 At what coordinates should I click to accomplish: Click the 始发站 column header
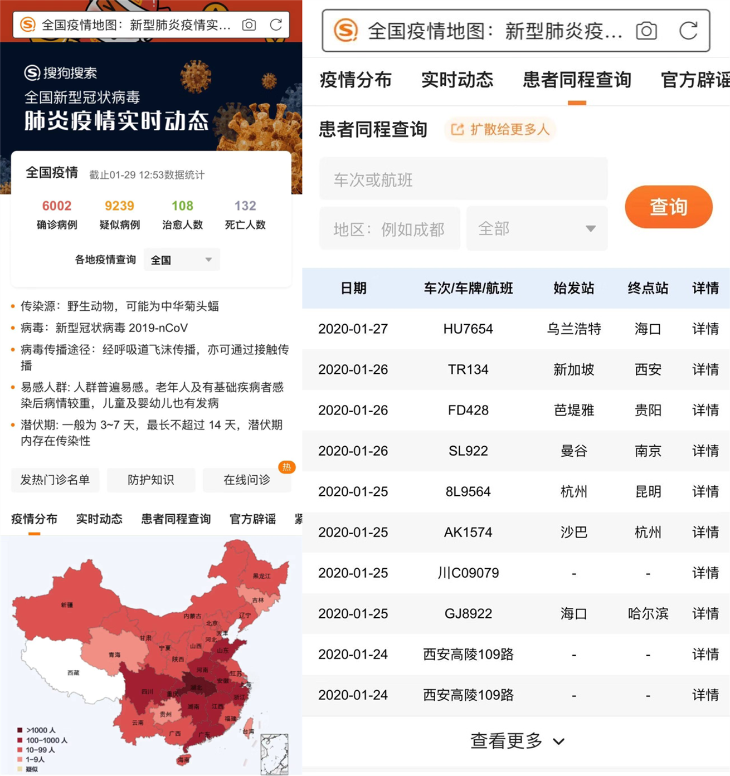573,288
